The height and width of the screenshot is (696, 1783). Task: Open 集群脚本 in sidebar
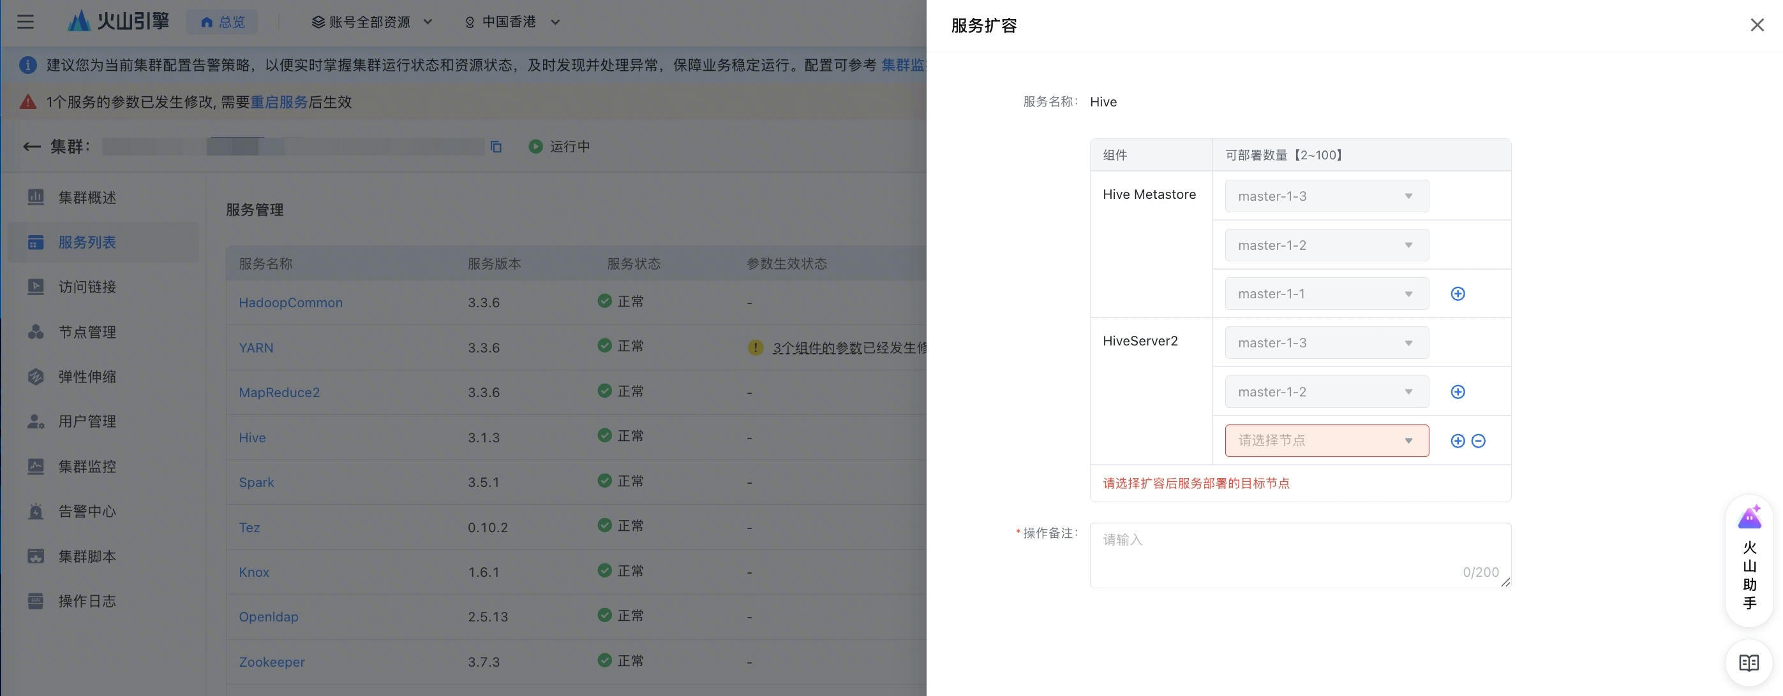104,556
